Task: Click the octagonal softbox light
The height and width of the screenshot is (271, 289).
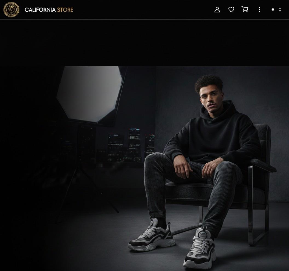Action: tap(89, 93)
